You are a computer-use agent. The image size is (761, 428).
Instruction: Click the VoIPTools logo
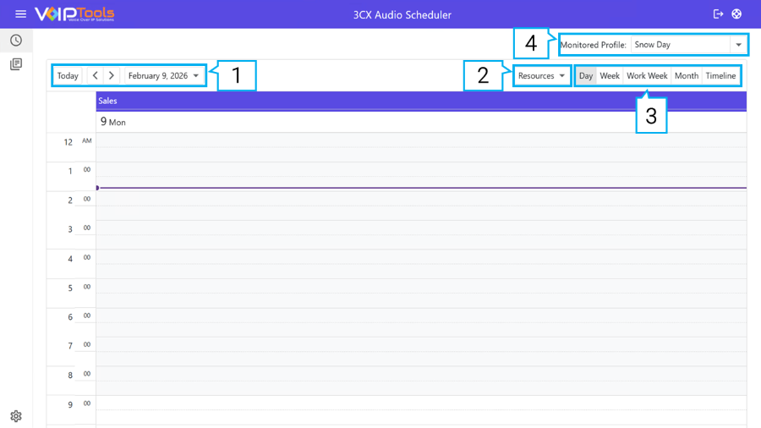tap(74, 14)
